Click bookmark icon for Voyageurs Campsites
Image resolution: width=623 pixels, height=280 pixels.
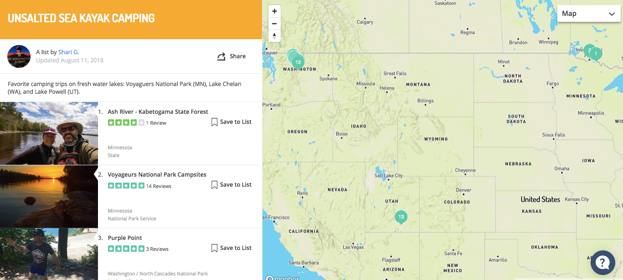tap(214, 185)
